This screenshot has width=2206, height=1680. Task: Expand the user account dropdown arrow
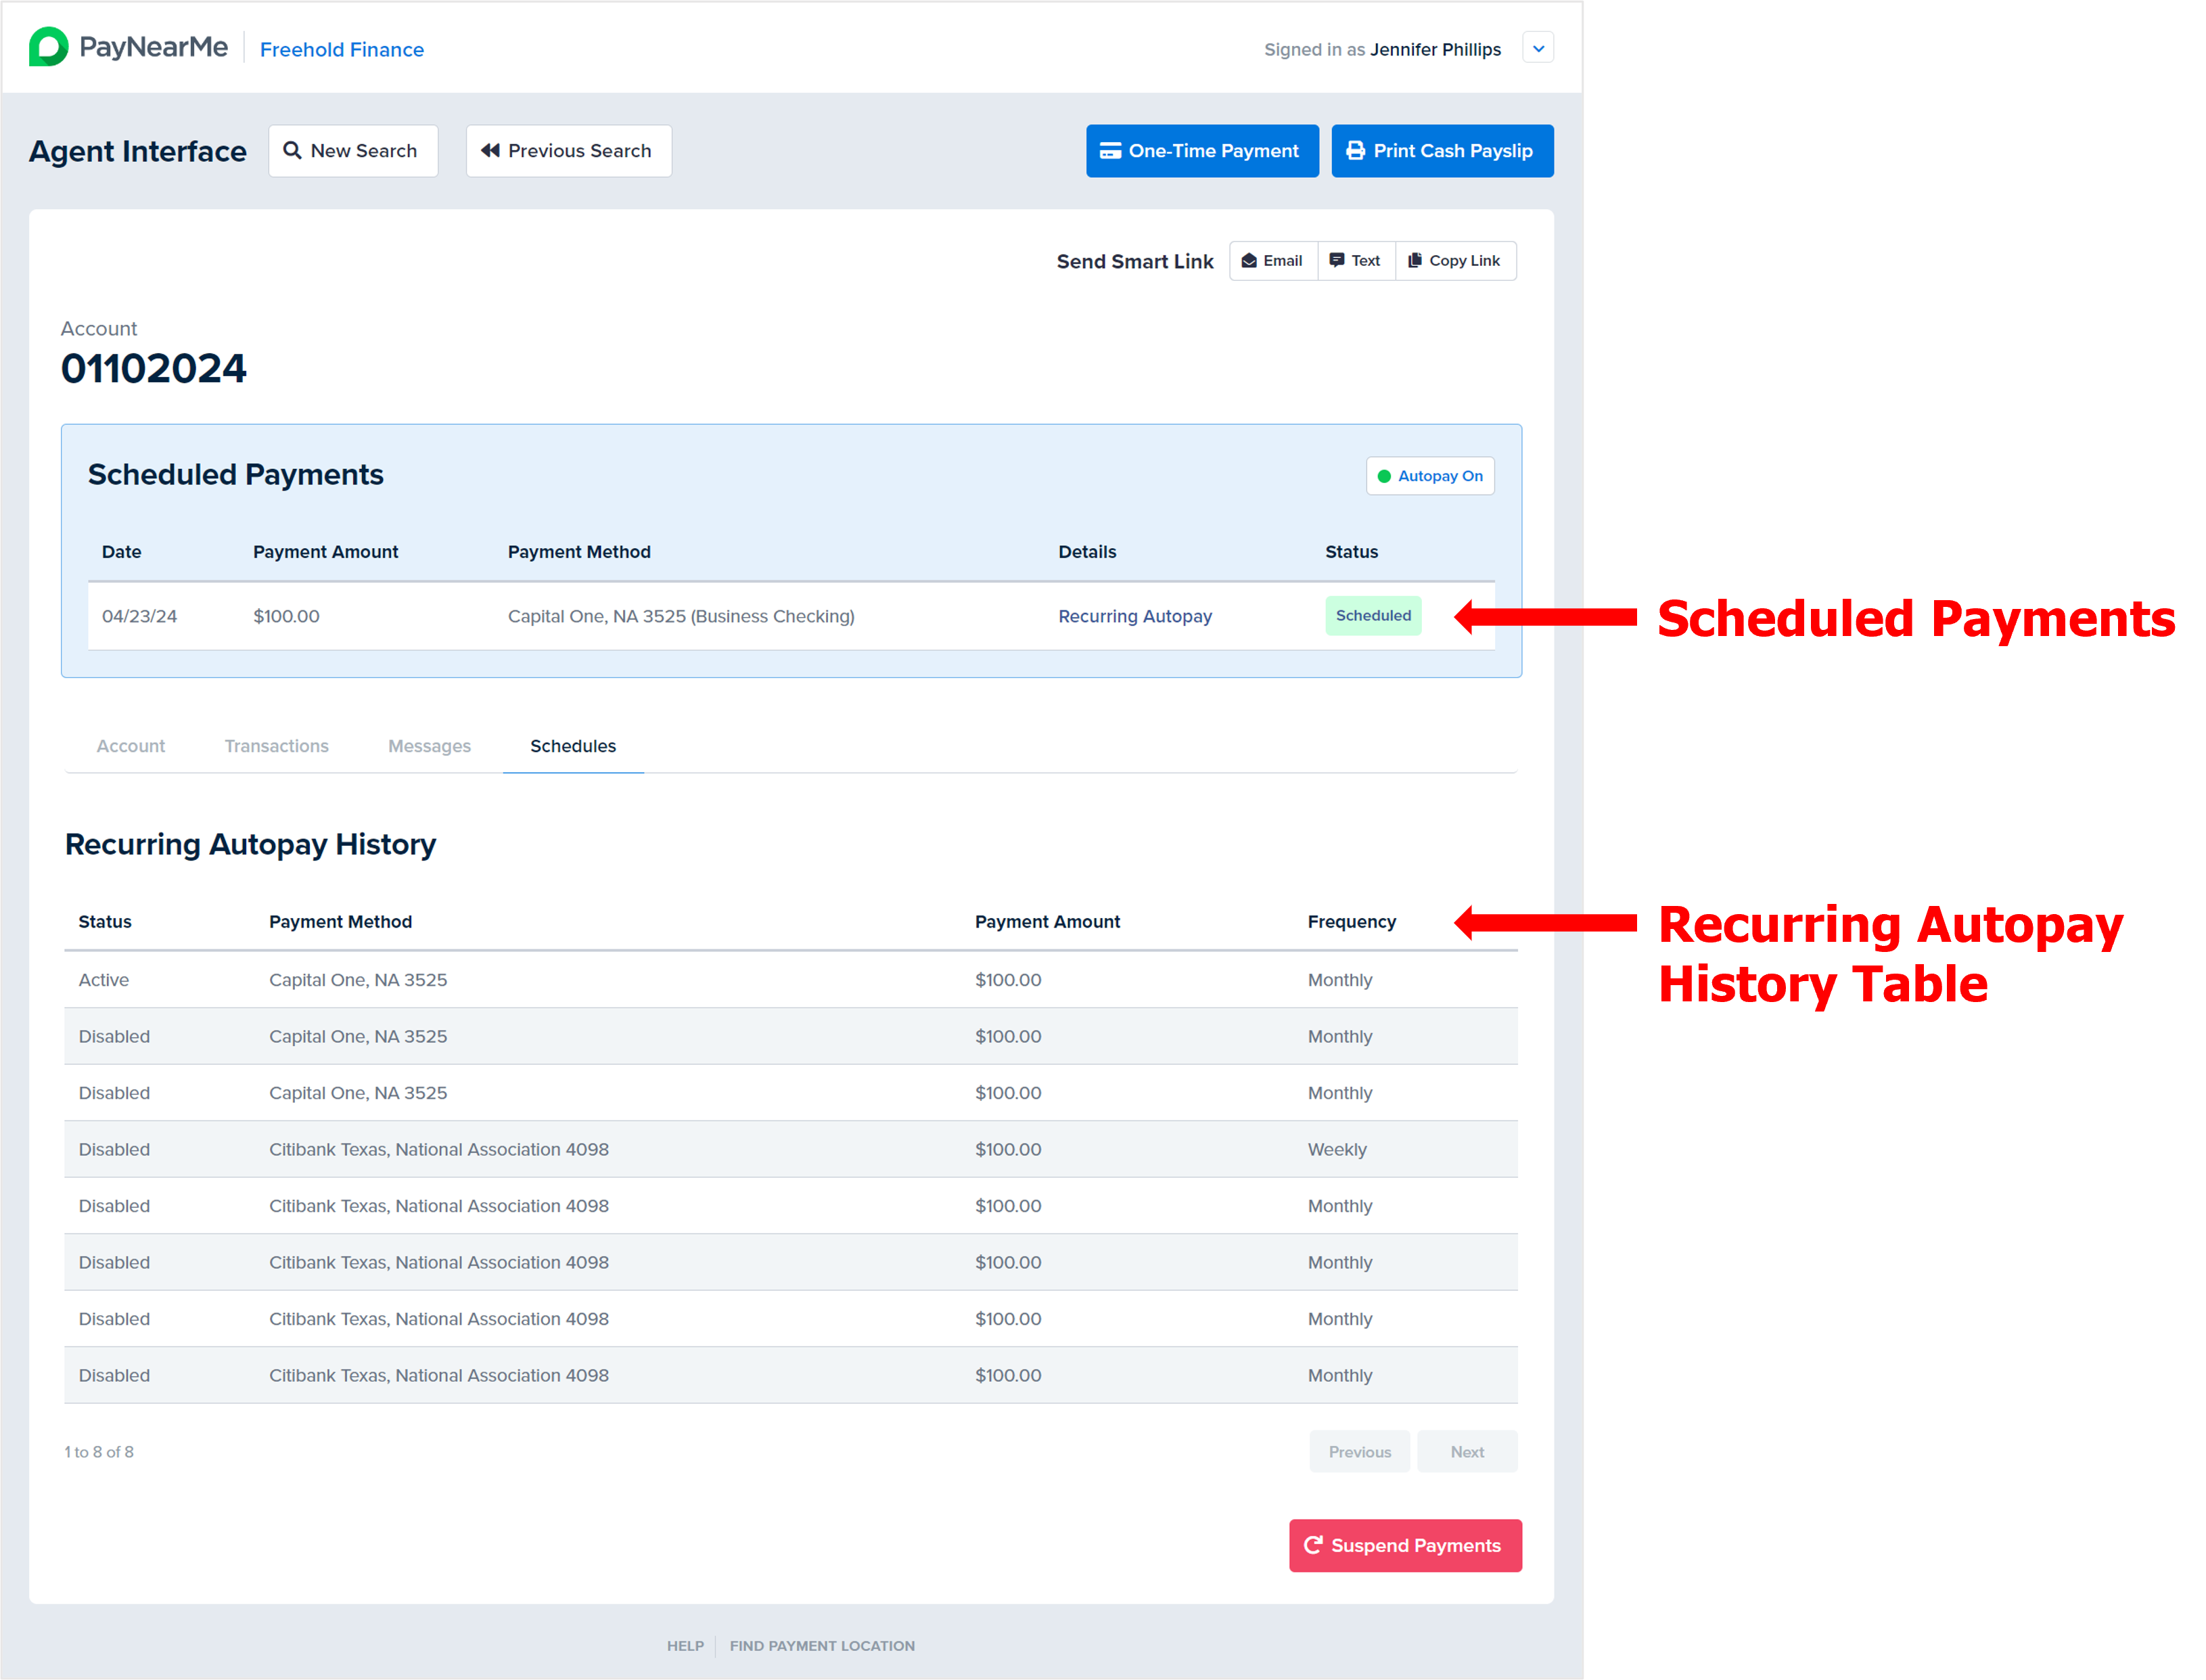point(1538,48)
